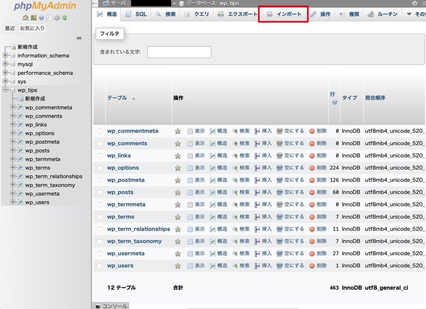Image resolution: width=426 pixels, height=309 pixels.
Task: Expand wp_commentmeta in sidebar tree
Action: pyautogui.click(x=12, y=107)
